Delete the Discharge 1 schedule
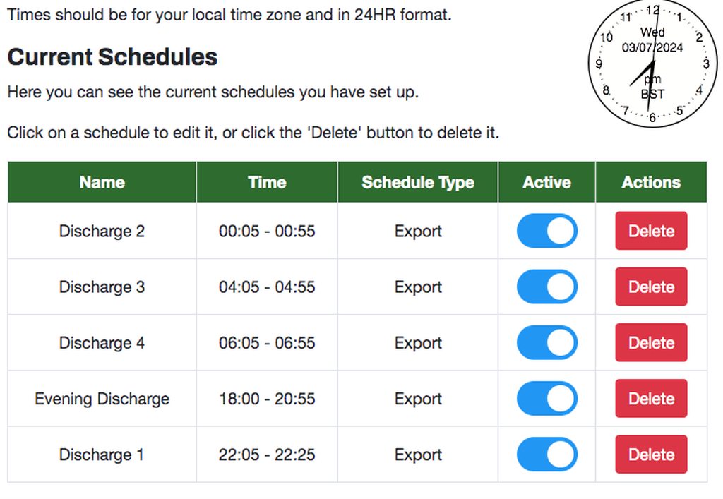This screenshot has width=723, height=499. (x=650, y=455)
